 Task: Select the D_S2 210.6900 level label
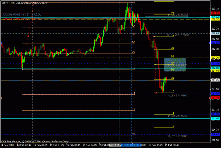(178, 136)
